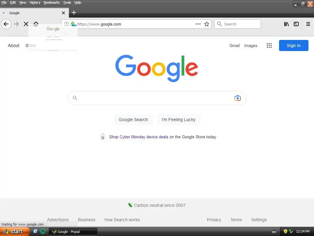The image size is (314, 236).
Task: Click the Google logo
Action: coord(157,68)
